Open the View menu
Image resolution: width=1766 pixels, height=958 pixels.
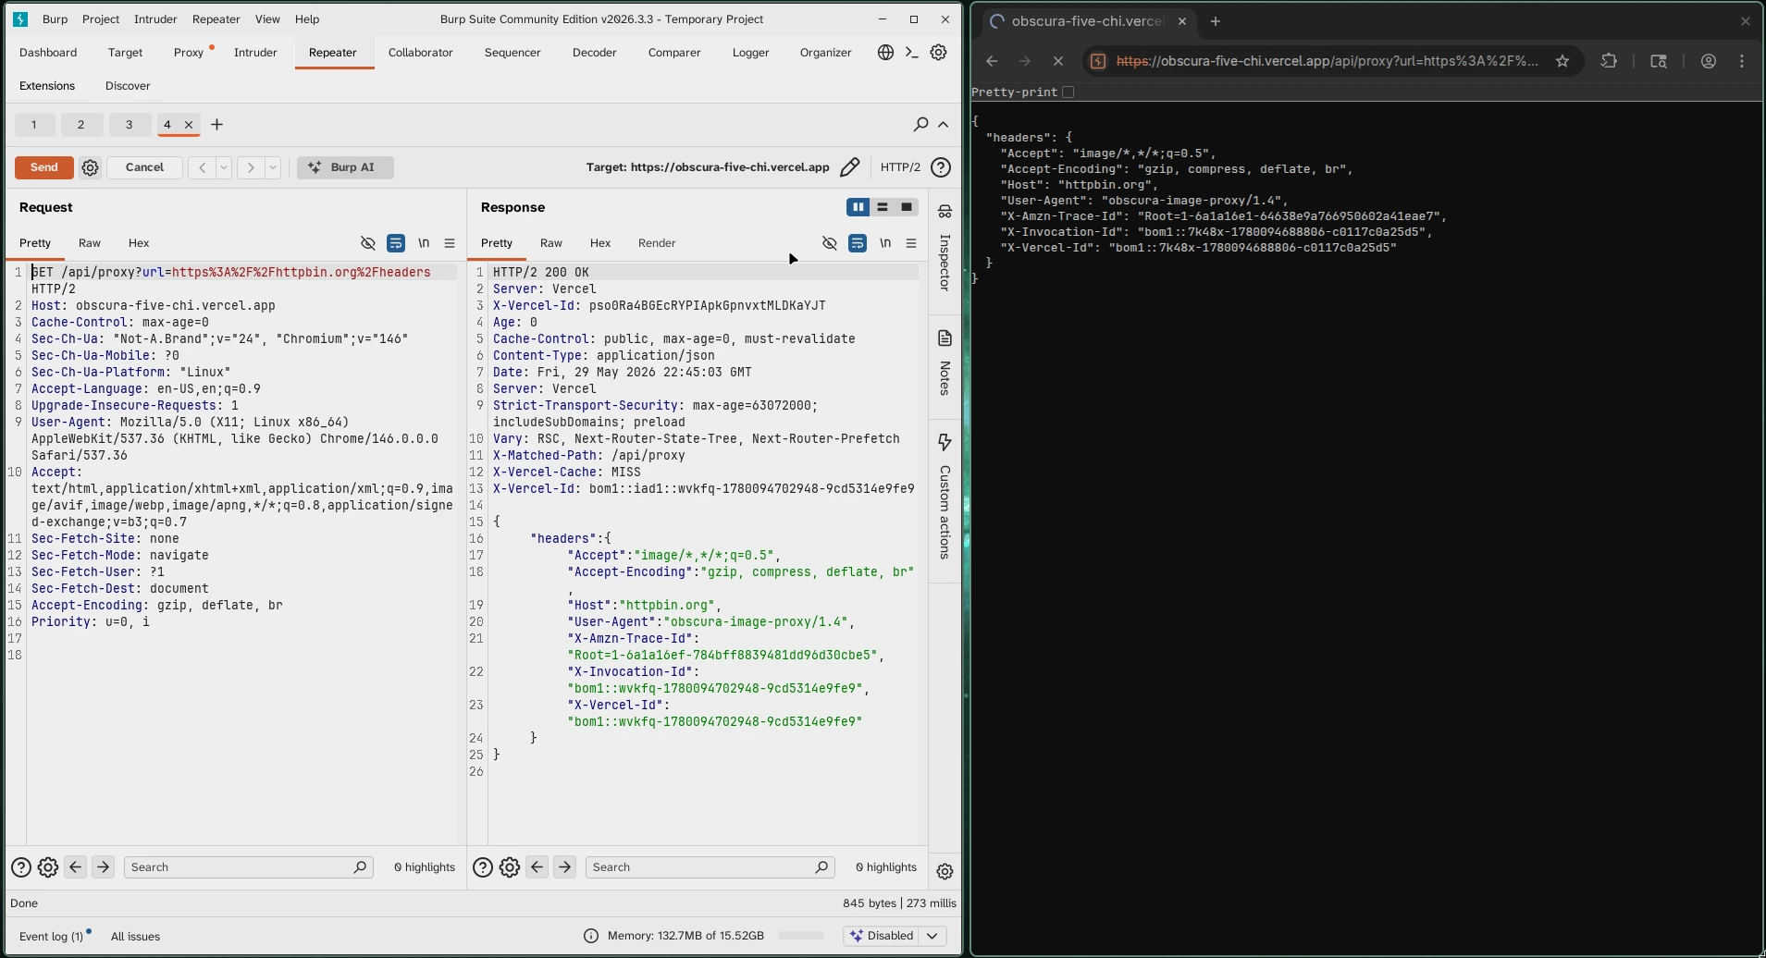[267, 19]
